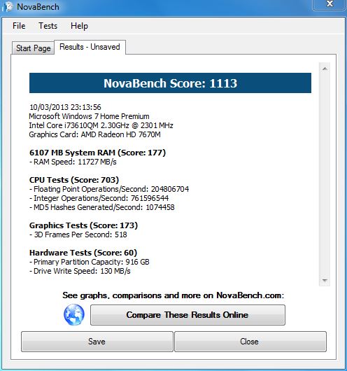This screenshot has height=371, width=347.
Task: Save the benchmark results
Action: pyautogui.click(x=97, y=342)
